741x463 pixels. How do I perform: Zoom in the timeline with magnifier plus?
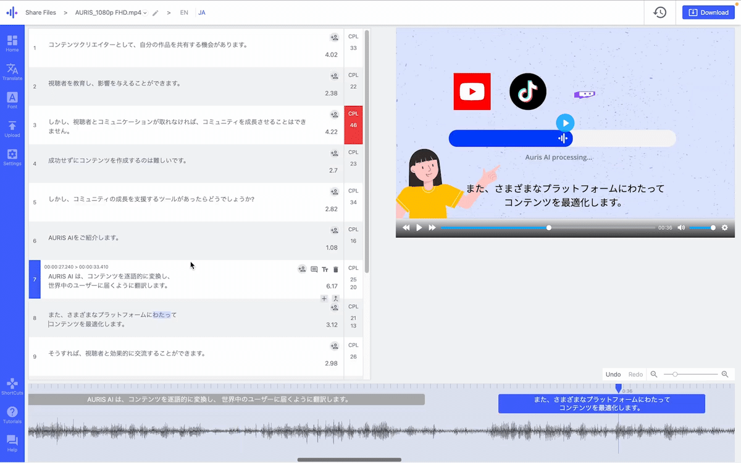[725, 374]
